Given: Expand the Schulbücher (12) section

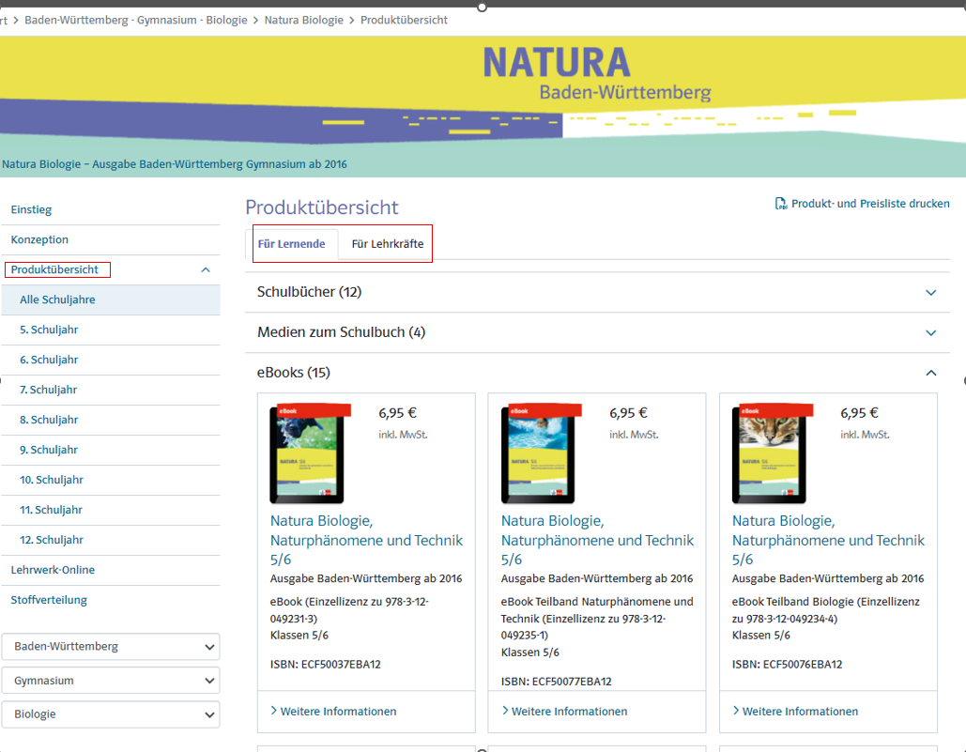Looking at the screenshot, I should (x=597, y=292).
